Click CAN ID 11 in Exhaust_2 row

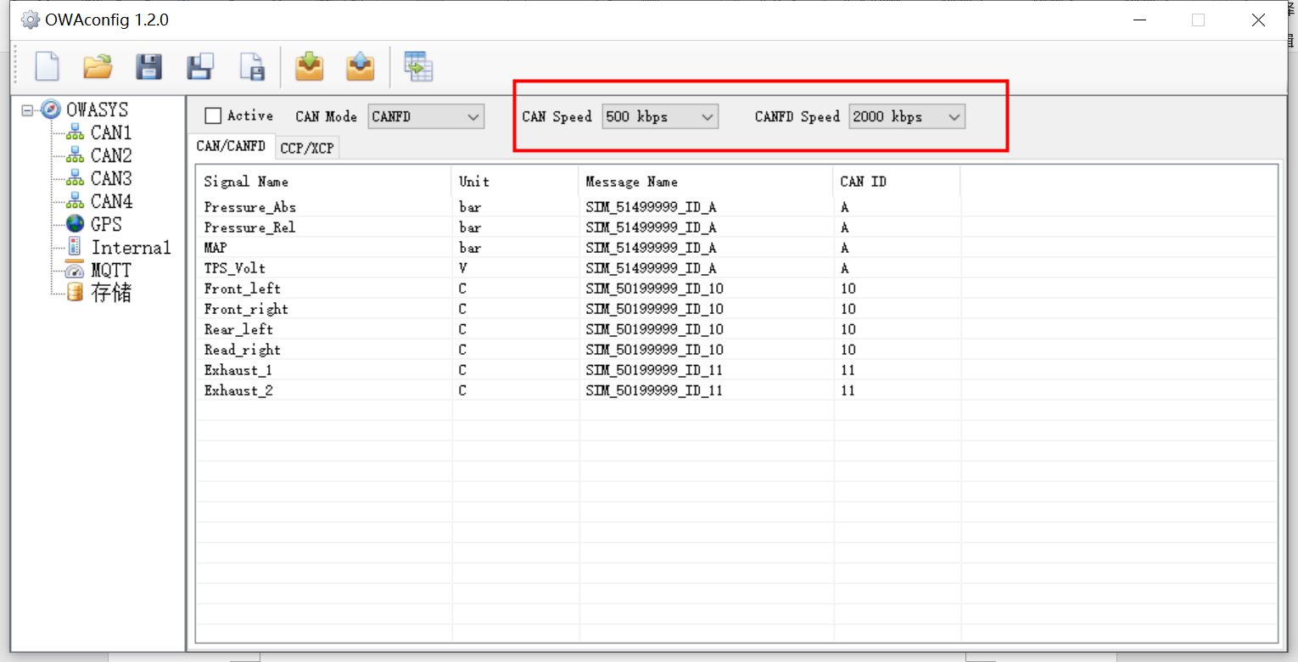897,390
